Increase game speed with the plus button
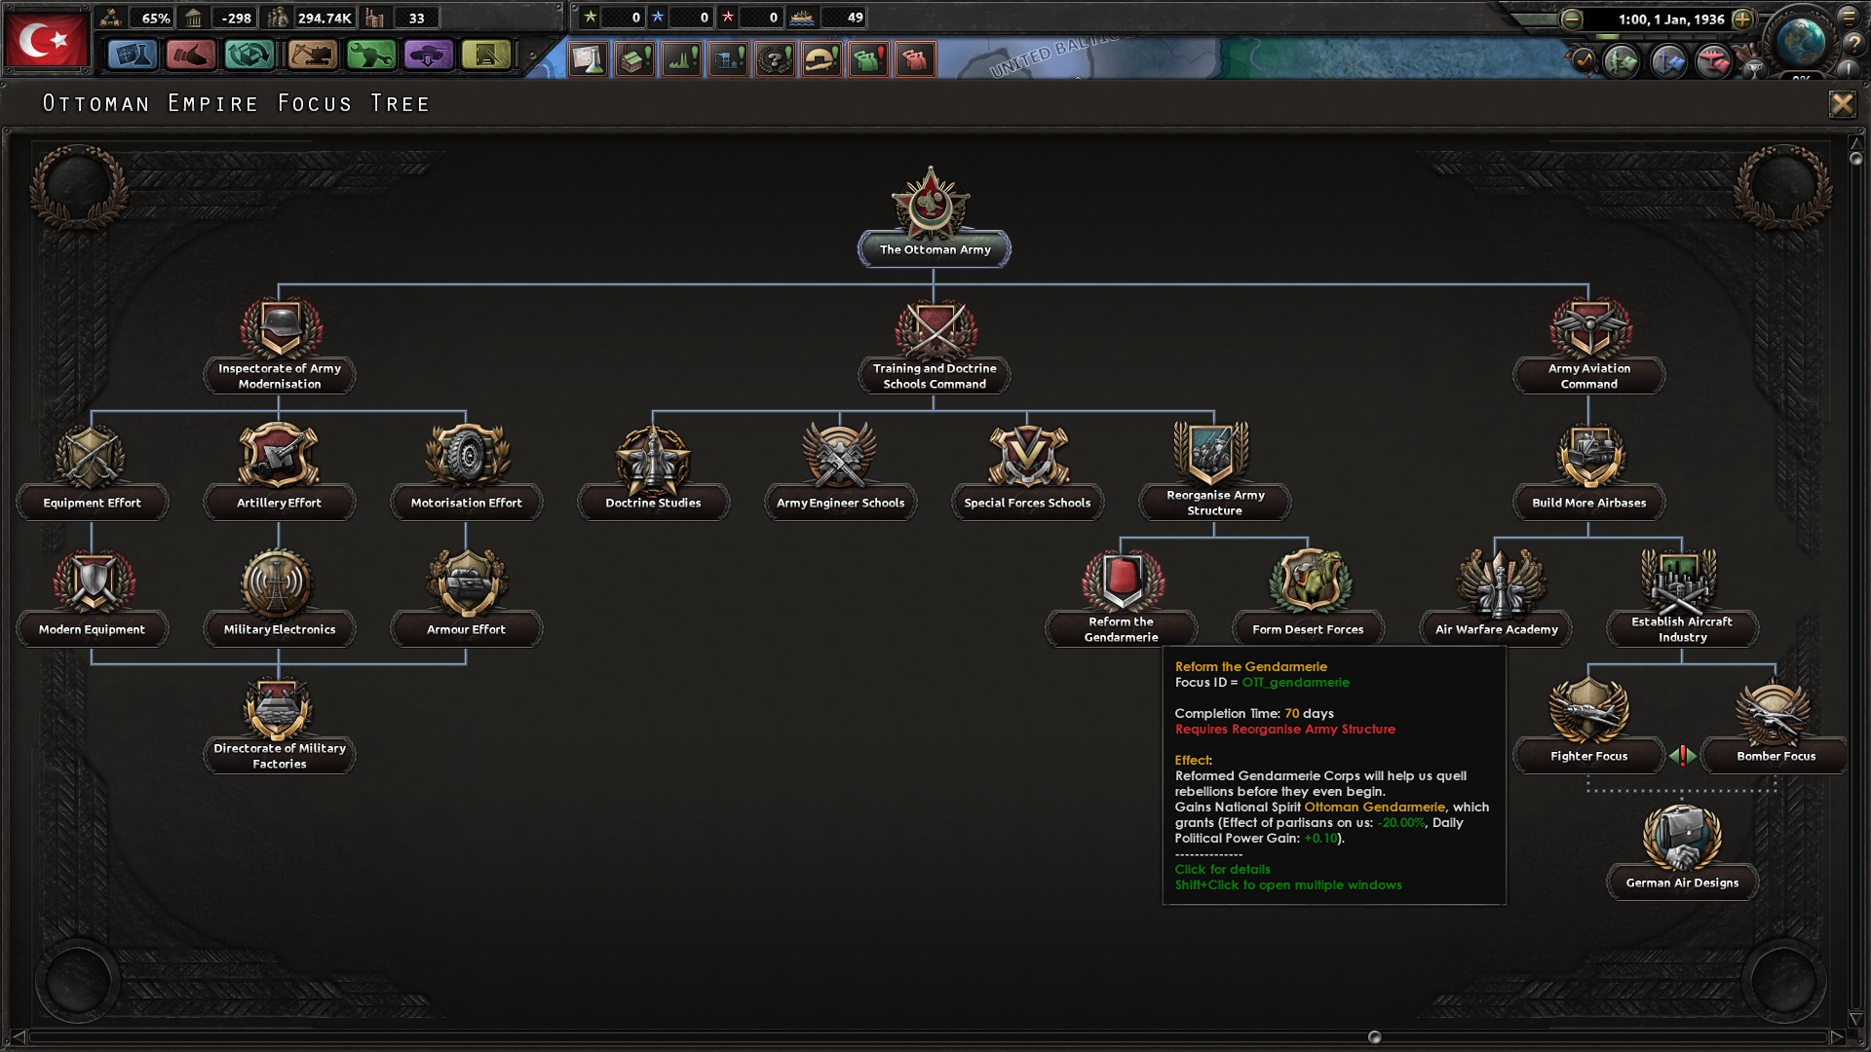Viewport: 1871px width, 1052px height. coord(1743,19)
